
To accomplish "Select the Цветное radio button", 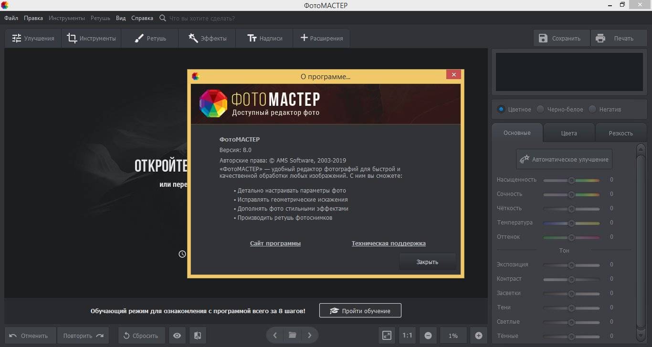I will [x=501, y=109].
